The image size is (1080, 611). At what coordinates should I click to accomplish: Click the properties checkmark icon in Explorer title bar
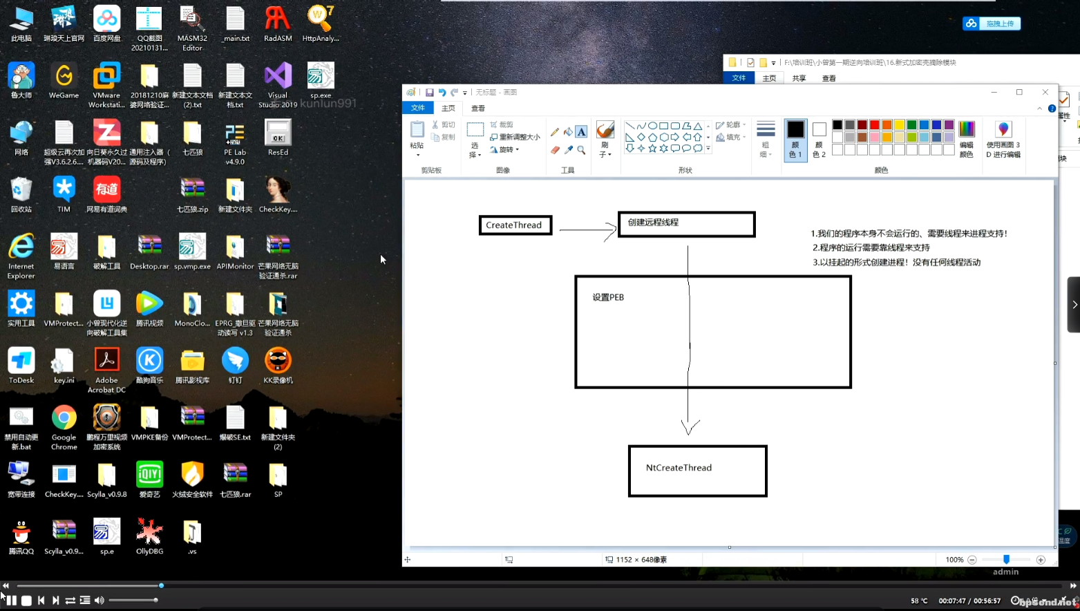[750, 62]
